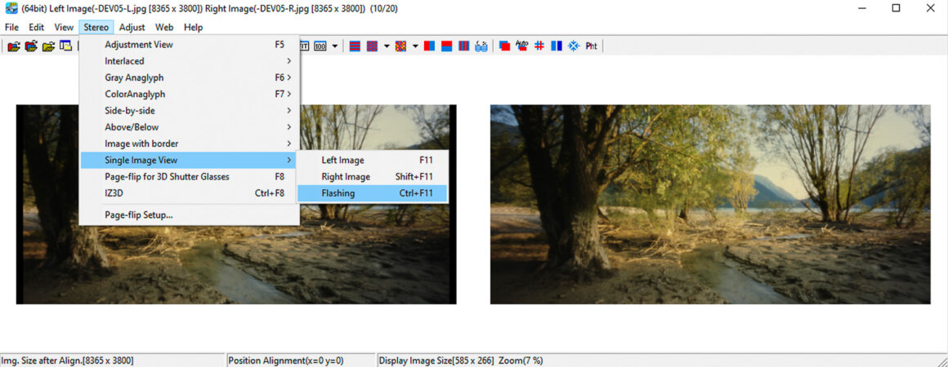Image resolution: width=948 pixels, height=367 pixels.
Task: Click the blue snowflake toolbar icon
Action: click(573, 46)
